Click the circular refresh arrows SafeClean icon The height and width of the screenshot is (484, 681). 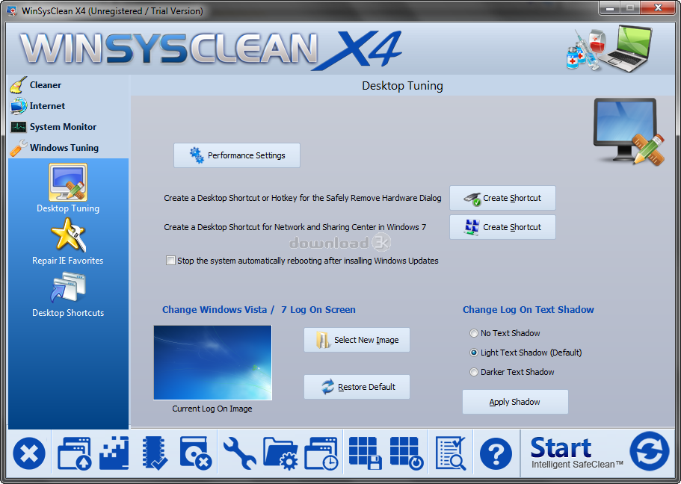point(650,451)
